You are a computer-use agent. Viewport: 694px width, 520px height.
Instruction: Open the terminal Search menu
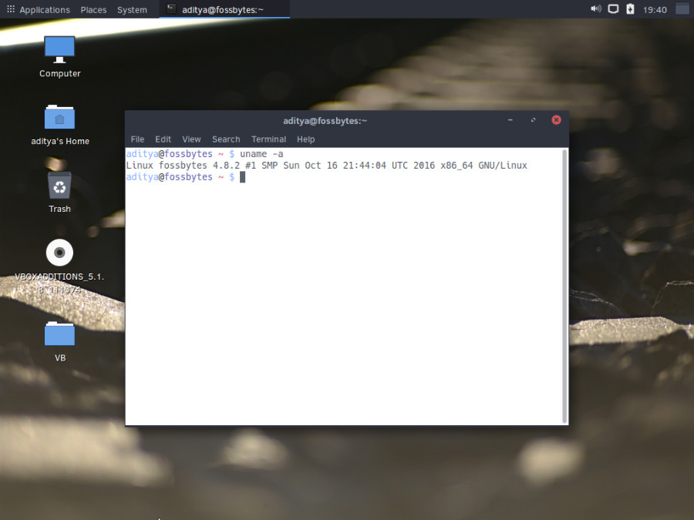click(x=226, y=139)
